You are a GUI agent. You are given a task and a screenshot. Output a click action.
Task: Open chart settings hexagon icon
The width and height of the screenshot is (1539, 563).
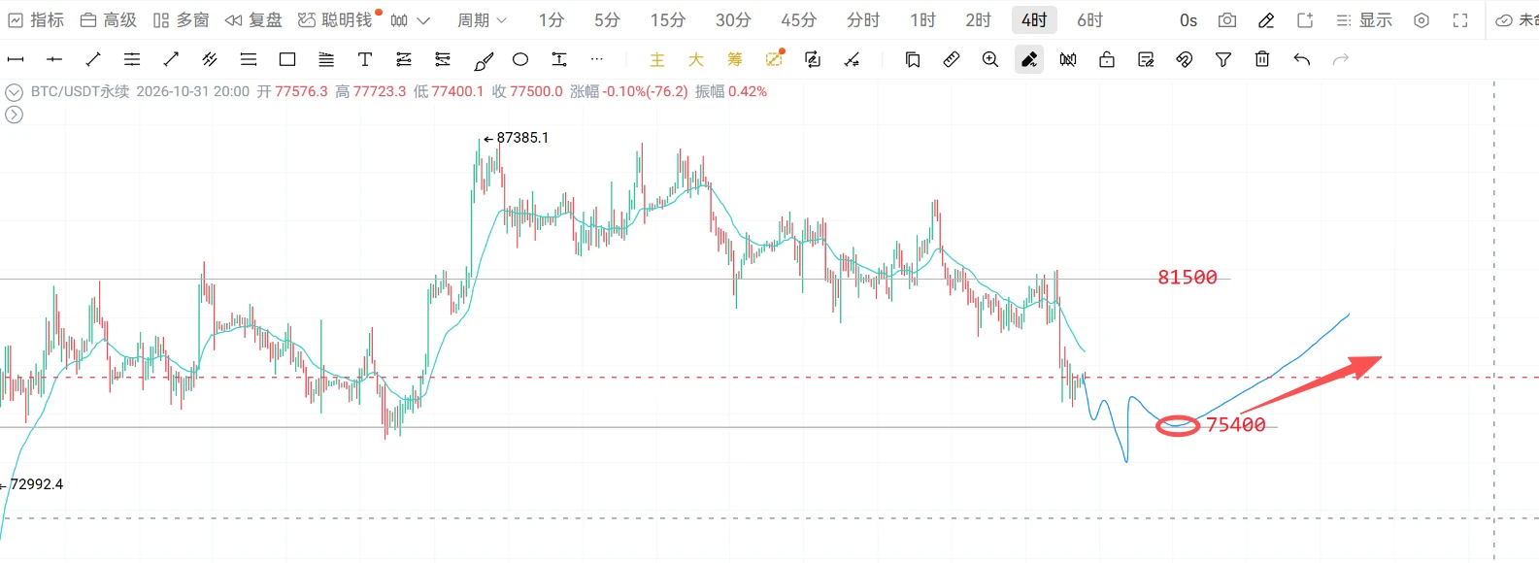[x=1422, y=20]
